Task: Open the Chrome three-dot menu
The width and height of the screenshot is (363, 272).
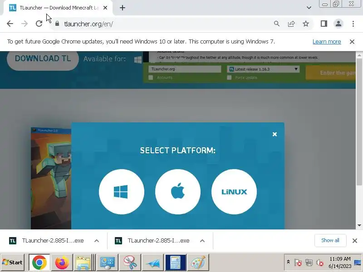Action: (353, 24)
